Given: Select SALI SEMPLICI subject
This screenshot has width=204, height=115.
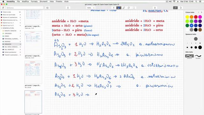Looking at the screenshot, I should 11,50.
